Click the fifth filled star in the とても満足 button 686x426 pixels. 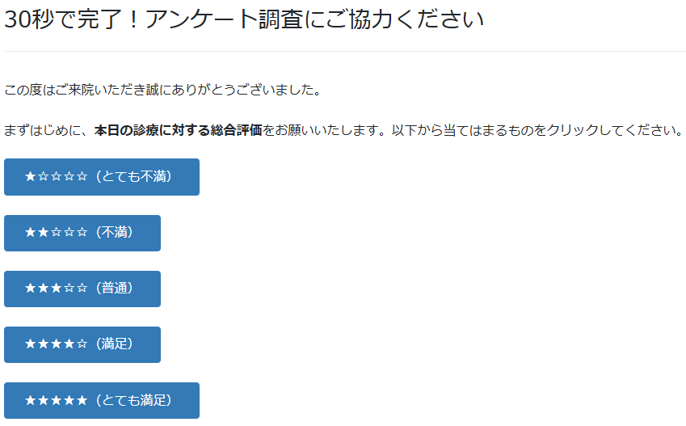click(x=82, y=400)
